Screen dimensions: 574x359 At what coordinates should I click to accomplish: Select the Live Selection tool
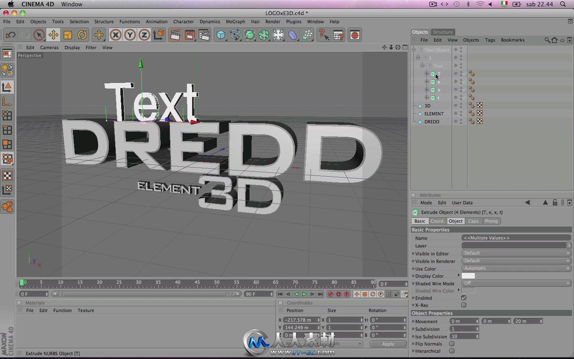pyautogui.click(x=39, y=35)
